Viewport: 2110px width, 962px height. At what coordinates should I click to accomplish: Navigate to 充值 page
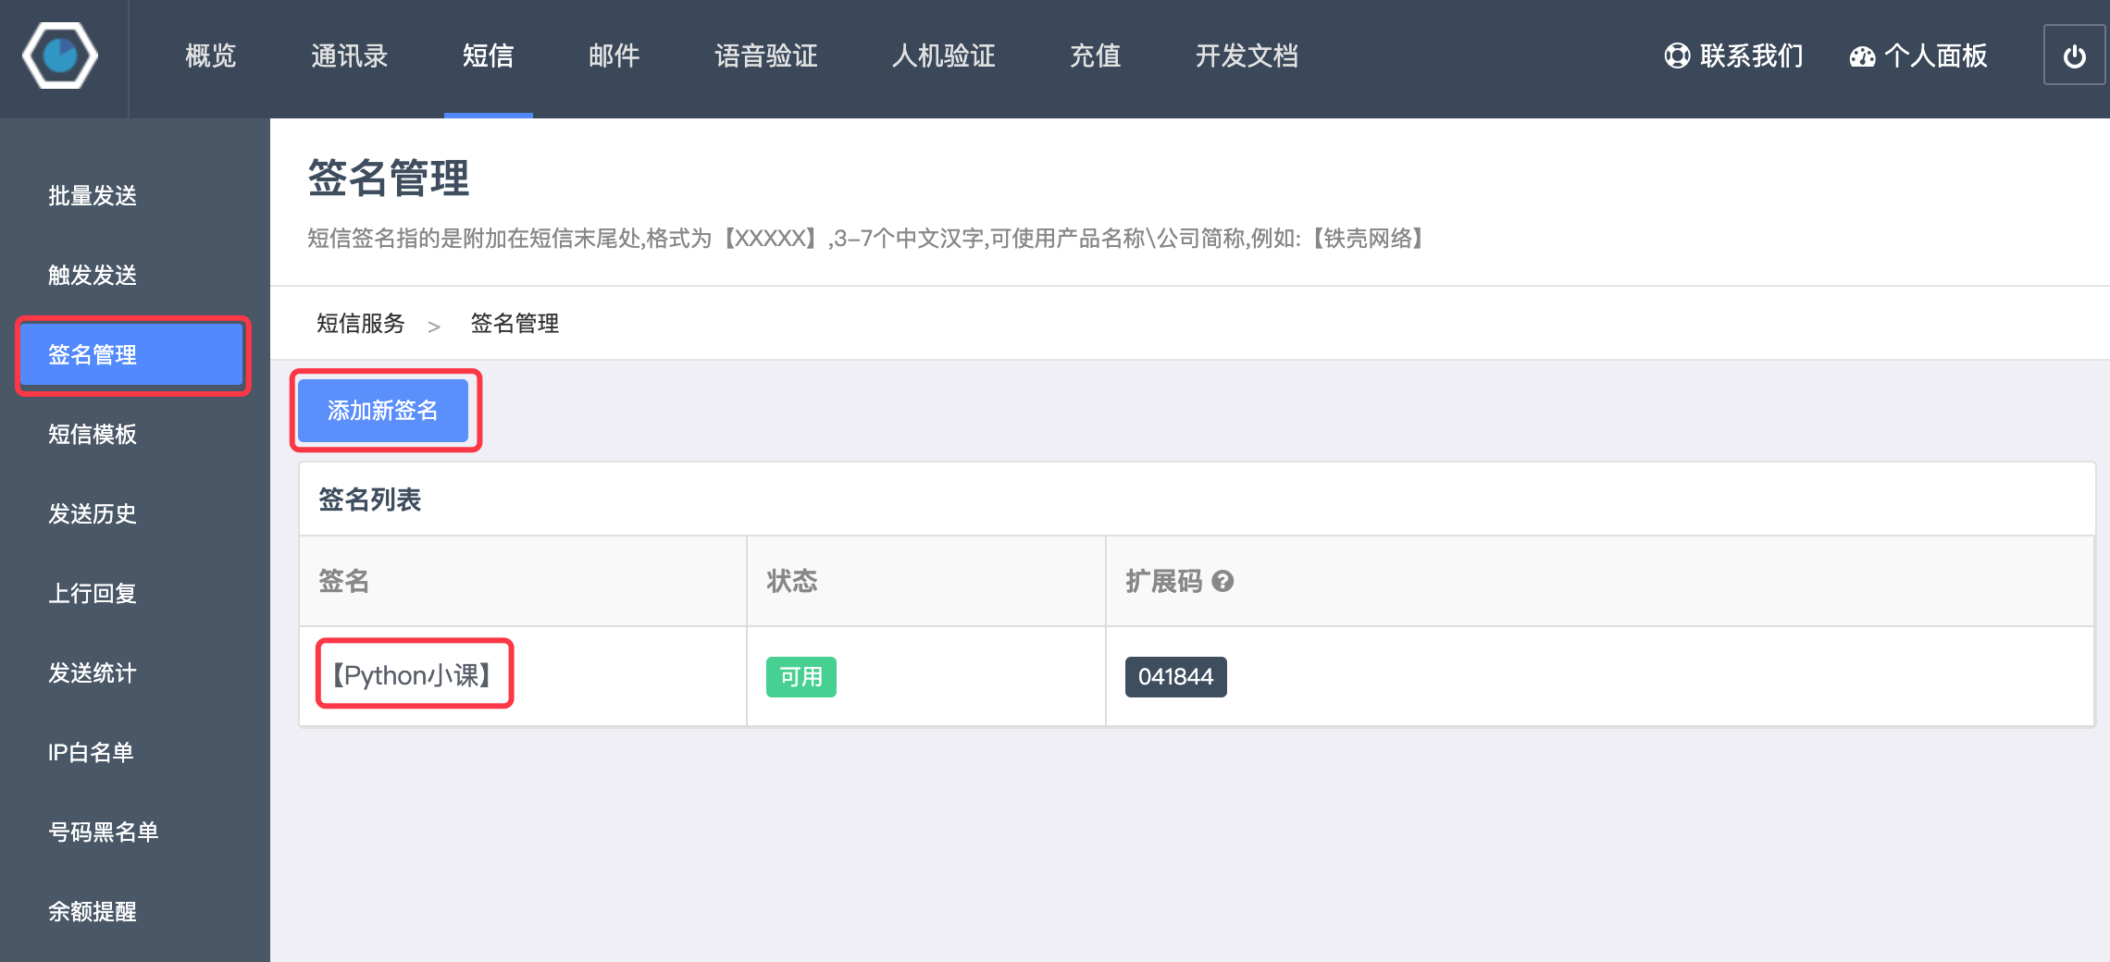pyautogui.click(x=1095, y=56)
